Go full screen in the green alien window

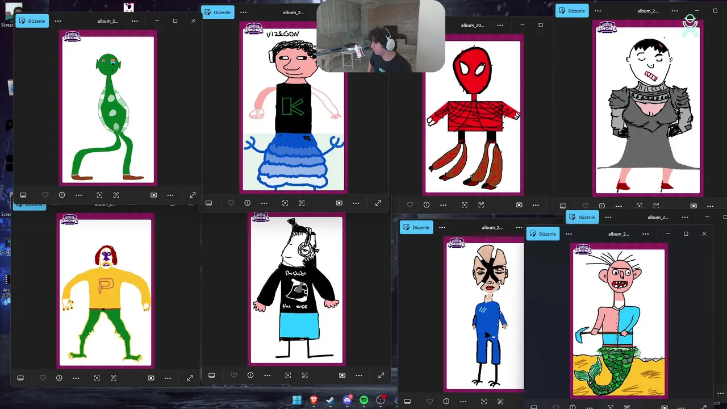pyautogui.click(x=193, y=195)
